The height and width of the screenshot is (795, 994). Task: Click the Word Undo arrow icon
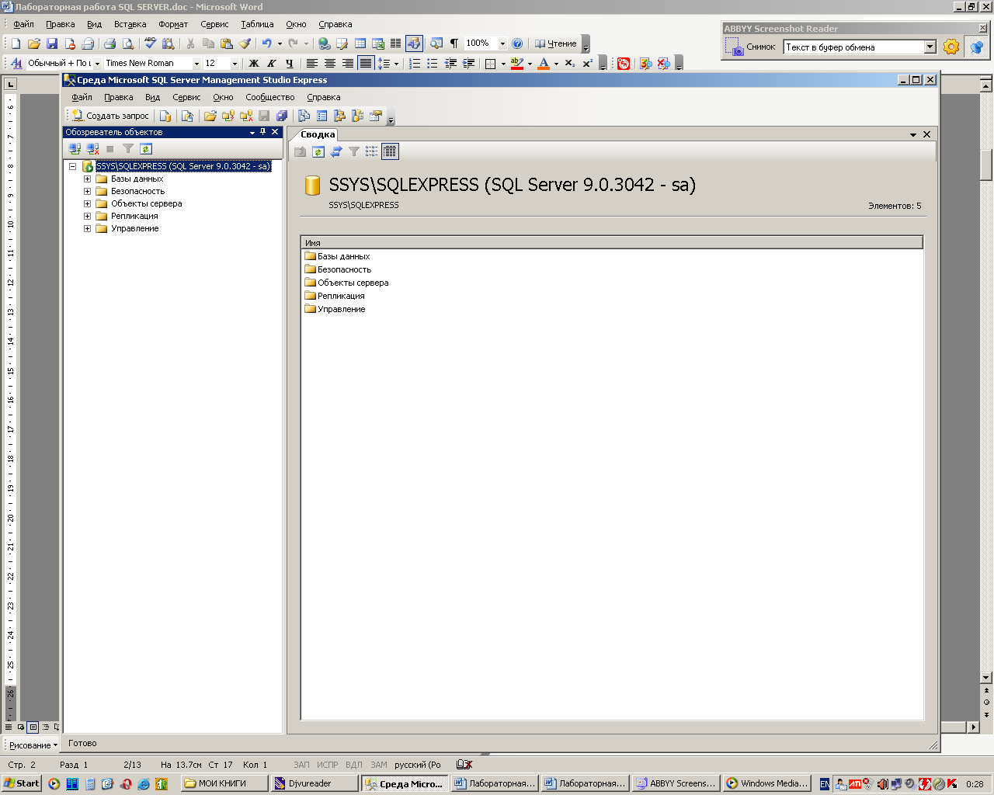[266, 43]
